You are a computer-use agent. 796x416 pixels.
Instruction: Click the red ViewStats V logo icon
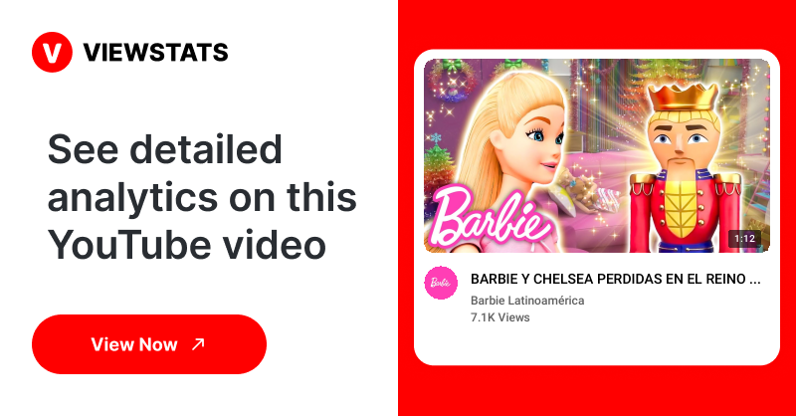click(52, 53)
